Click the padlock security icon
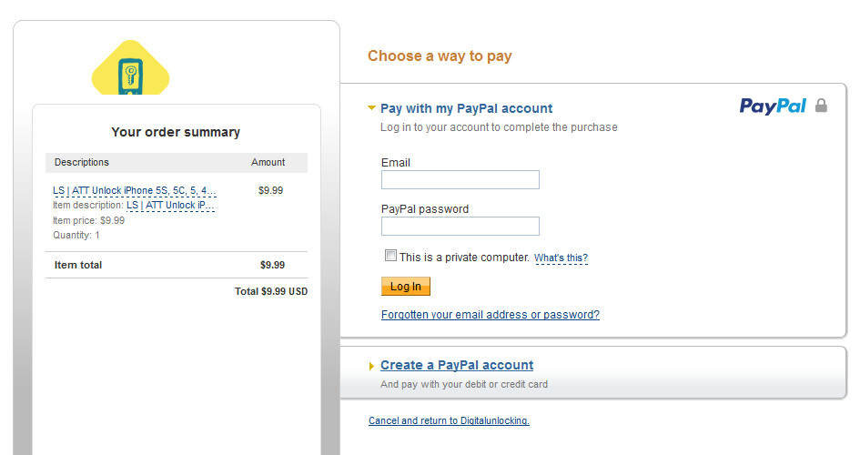Viewport: 860px width, 455px height. [x=821, y=106]
